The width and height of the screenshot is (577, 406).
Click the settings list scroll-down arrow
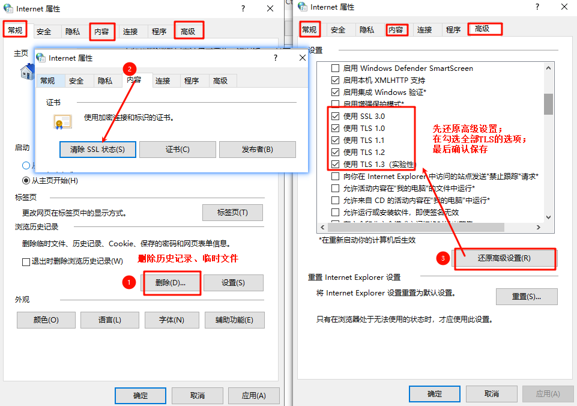(548, 217)
